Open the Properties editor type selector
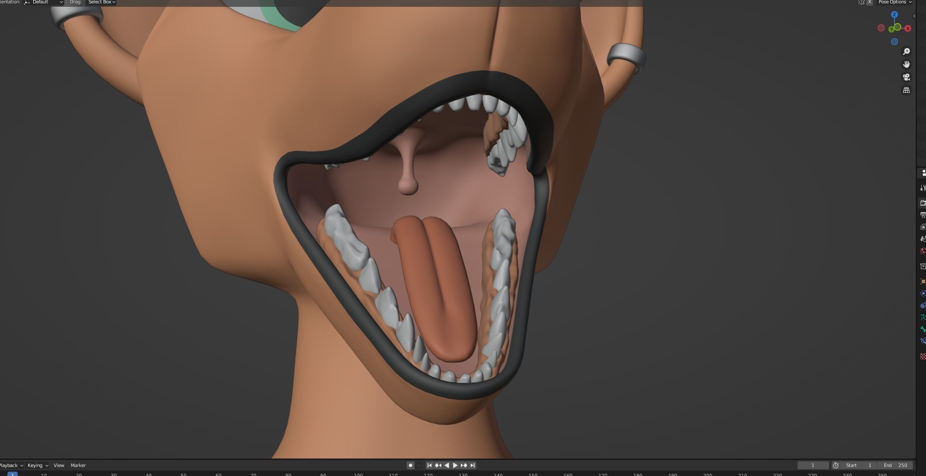Viewport: 926px width, 476px height. point(923,173)
